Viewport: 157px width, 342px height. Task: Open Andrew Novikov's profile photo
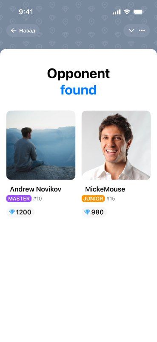41,145
